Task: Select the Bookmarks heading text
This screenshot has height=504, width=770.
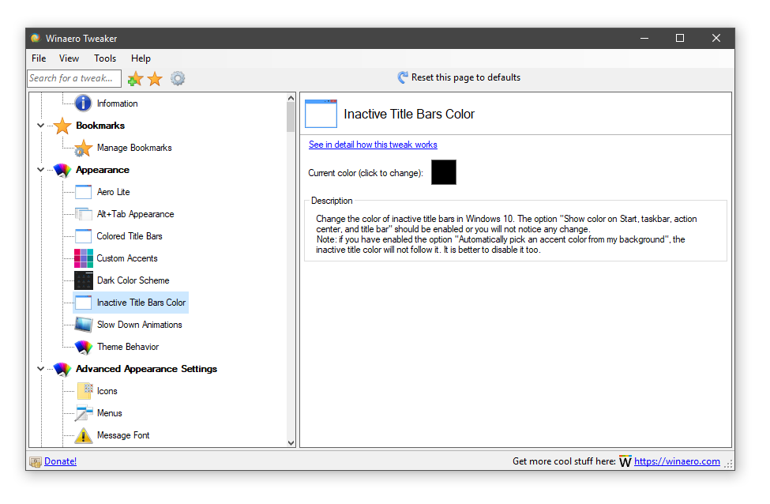Action: pyautogui.click(x=100, y=126)
